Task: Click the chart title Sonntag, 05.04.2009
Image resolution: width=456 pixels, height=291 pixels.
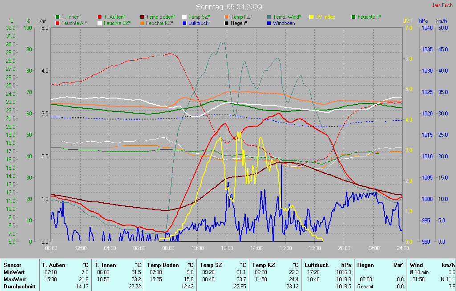Action: pyautogui.click(x=229, y=7)
